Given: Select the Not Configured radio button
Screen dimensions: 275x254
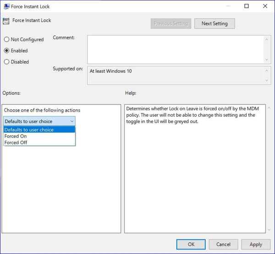Looking at the screenshot, I should 6,39.
